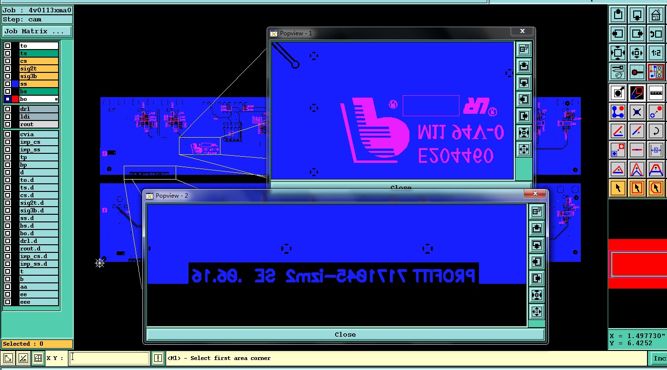
Task: Toggle the checkbox for layer ss
Action: [x=8, y=84]
